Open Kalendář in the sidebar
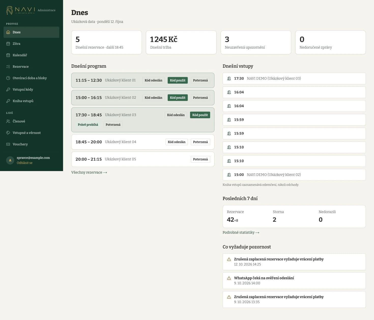This screenshot has width=374, height=320. [31, 55]
